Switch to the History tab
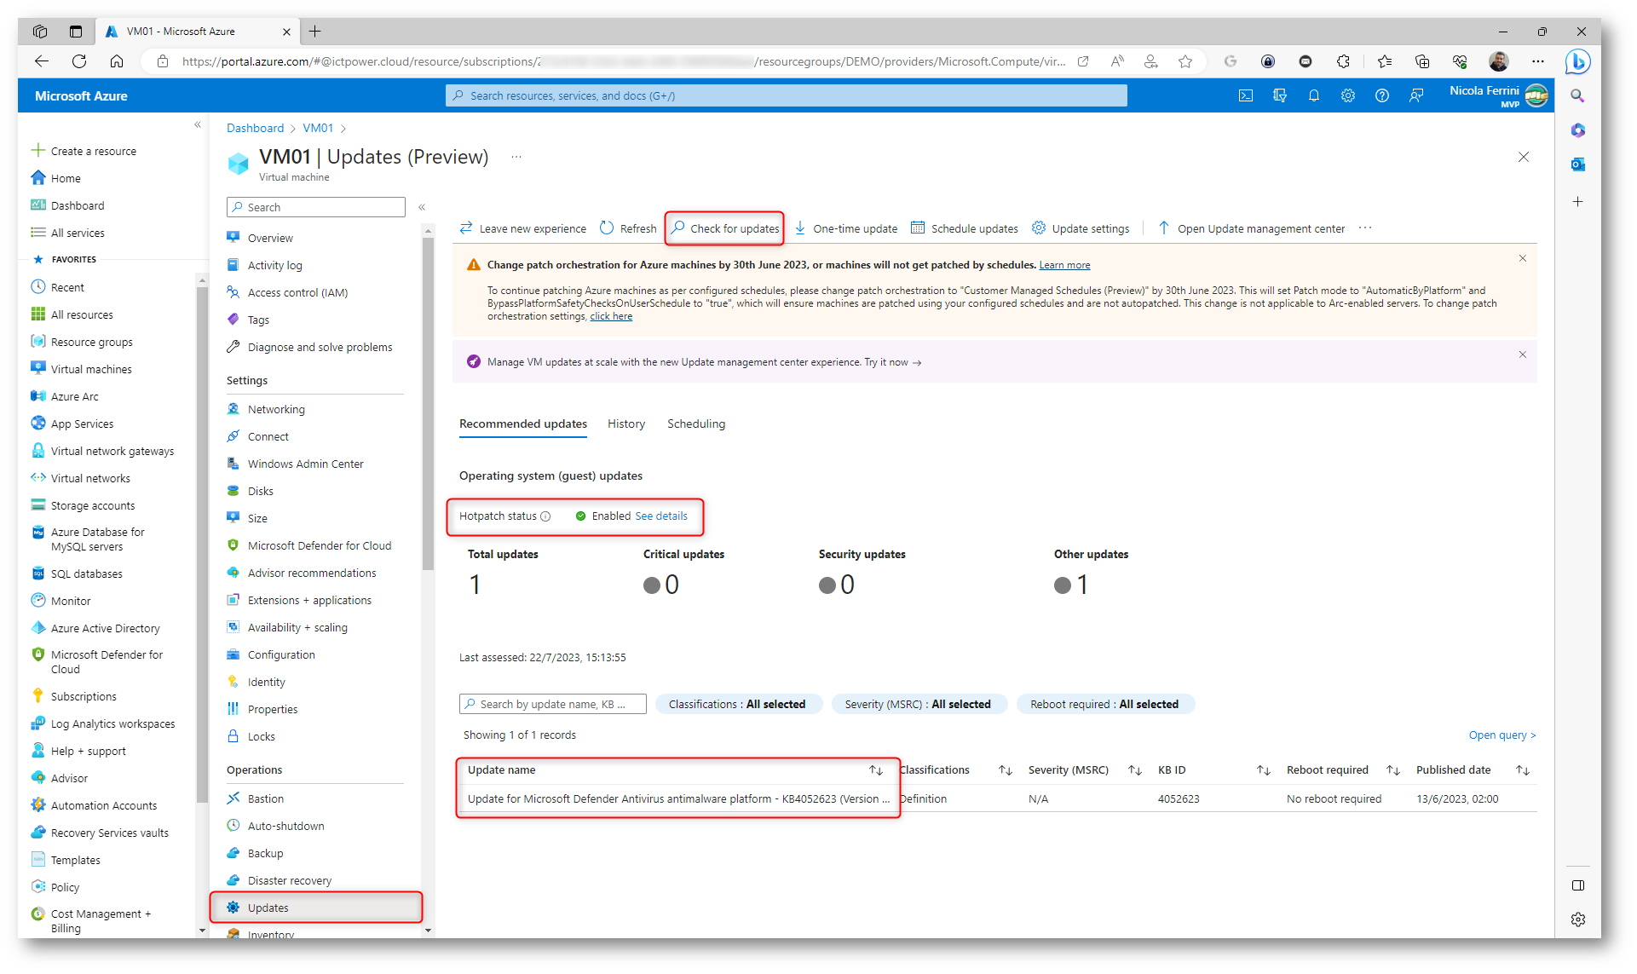Screen dimensions: 1637x974 tap(626, 424)
